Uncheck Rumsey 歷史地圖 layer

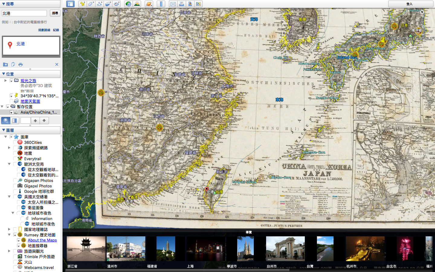point(15,235)
